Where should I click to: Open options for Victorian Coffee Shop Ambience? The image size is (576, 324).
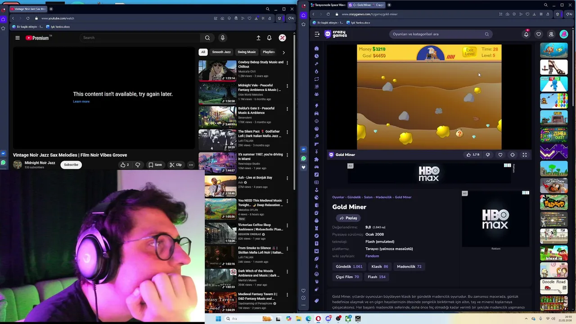(287, 225)
